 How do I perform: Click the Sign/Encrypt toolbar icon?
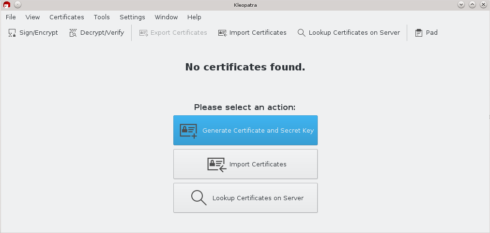[12, 33]
